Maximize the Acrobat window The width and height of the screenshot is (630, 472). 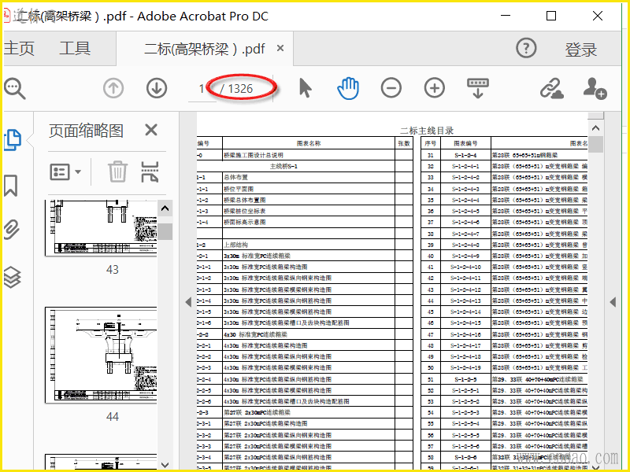(x=551, y=16)
